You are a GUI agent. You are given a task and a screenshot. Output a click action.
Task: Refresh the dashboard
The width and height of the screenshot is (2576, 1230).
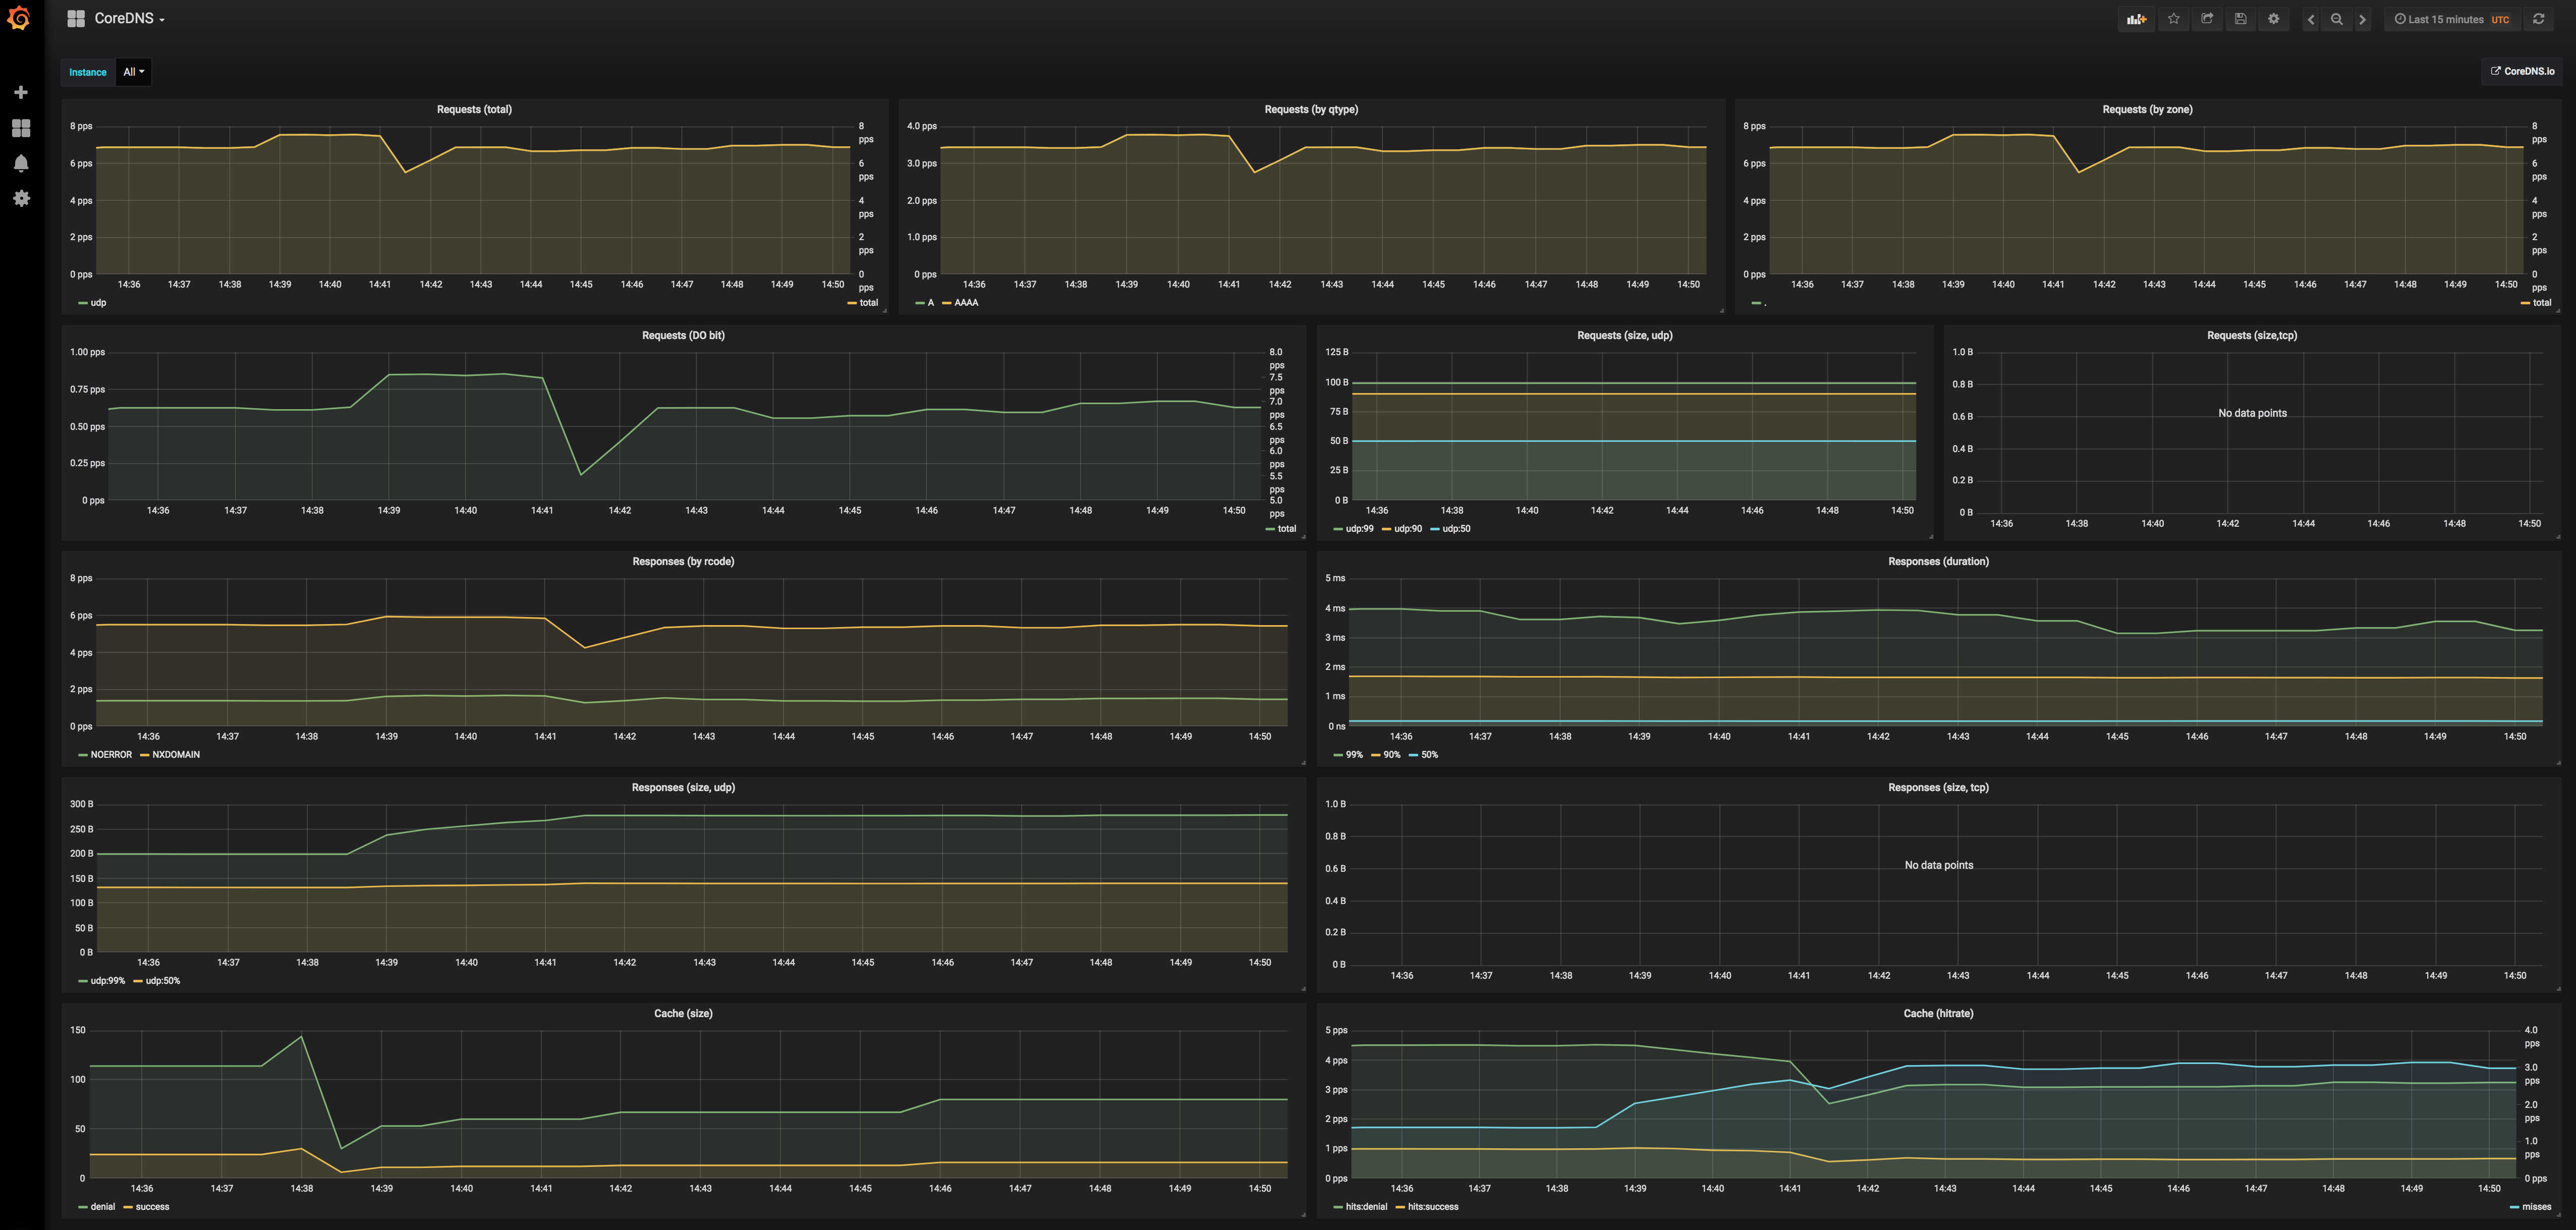tap(2538, 19)
